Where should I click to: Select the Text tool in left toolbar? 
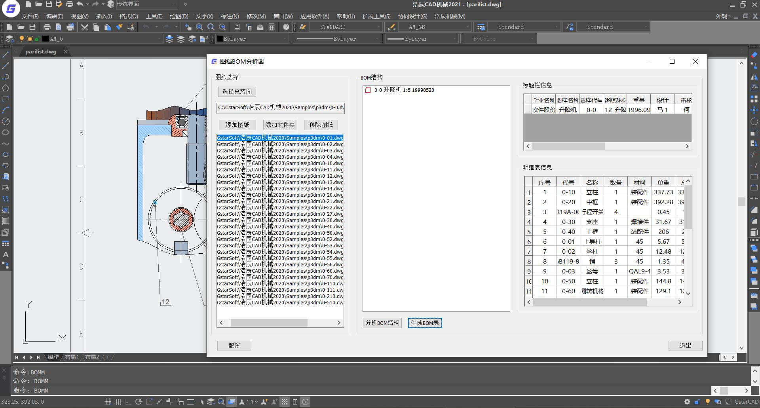[6, 254]
